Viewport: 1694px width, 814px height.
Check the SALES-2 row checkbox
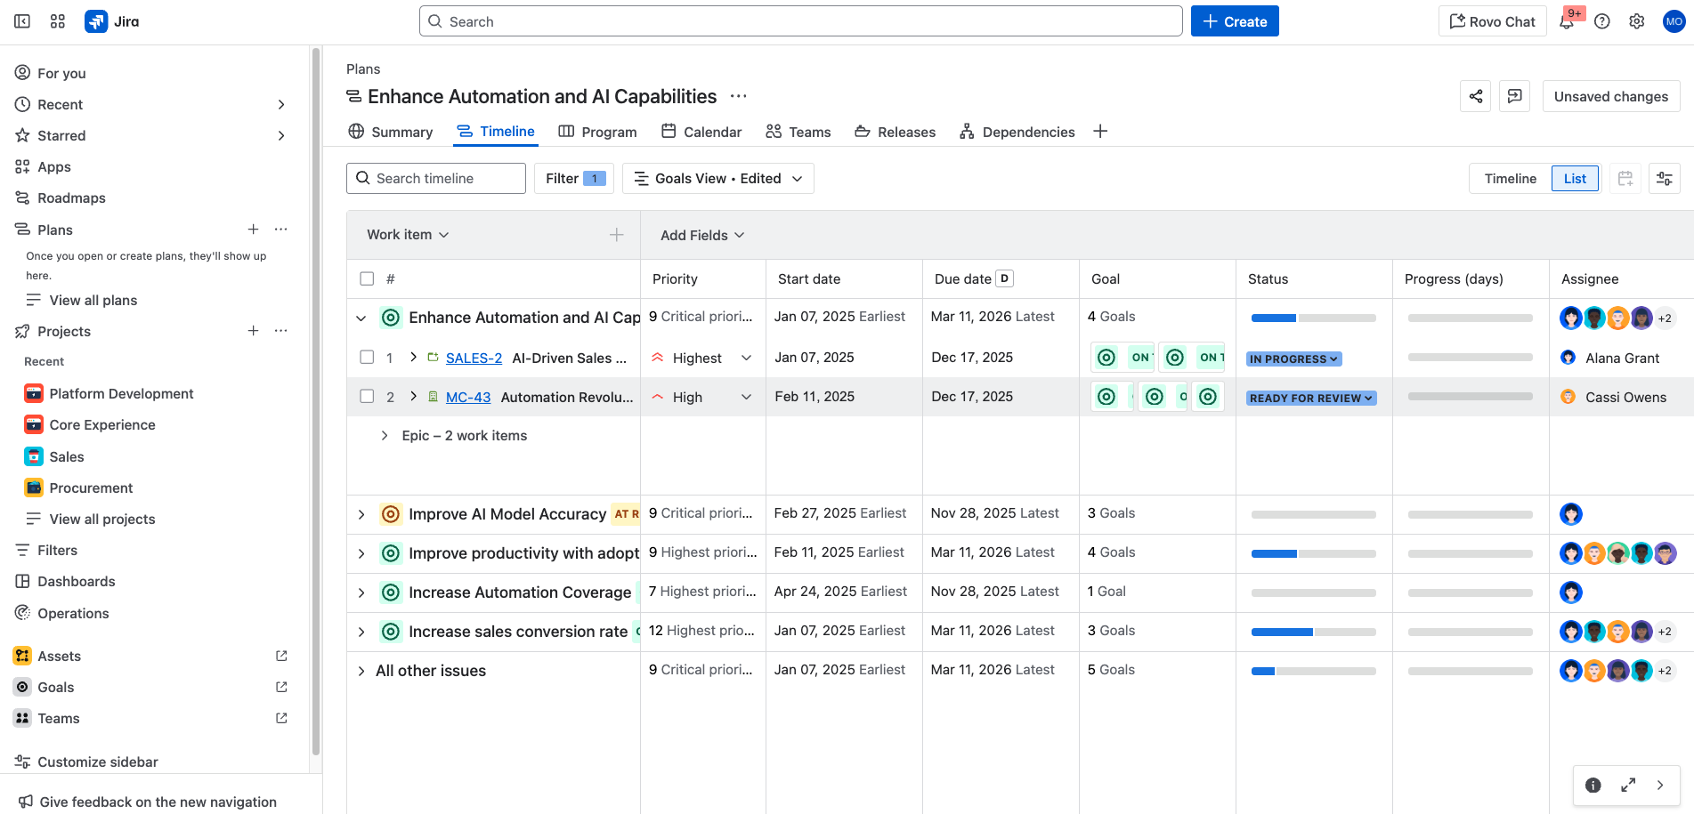(x=367, y=358)
